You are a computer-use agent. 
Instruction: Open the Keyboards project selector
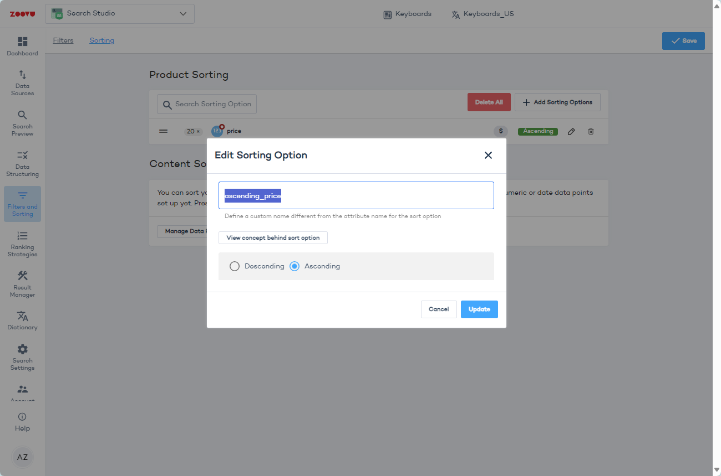407,14
